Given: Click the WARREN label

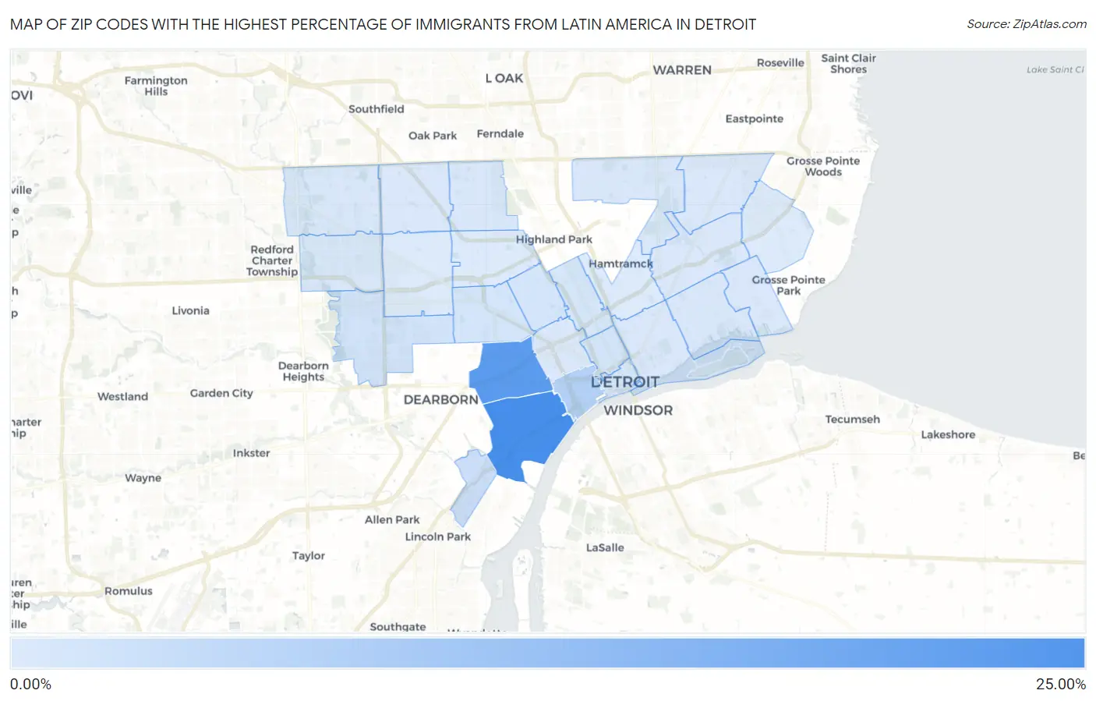Looking at the screenshot, I should [682, 70].
